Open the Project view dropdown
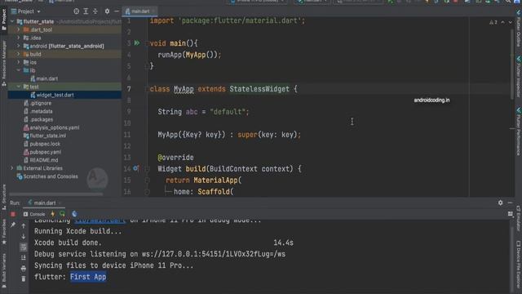Viewport: 522px width, 294px height. 26,11
